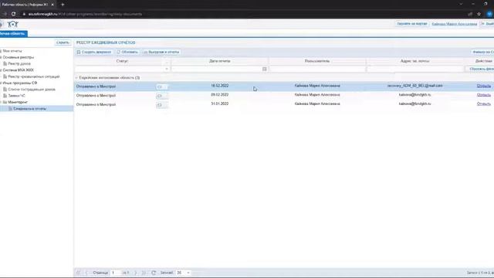Open the report dated 16.02.2022 via Открыть
494x278 pixels.
click(484, 86)
